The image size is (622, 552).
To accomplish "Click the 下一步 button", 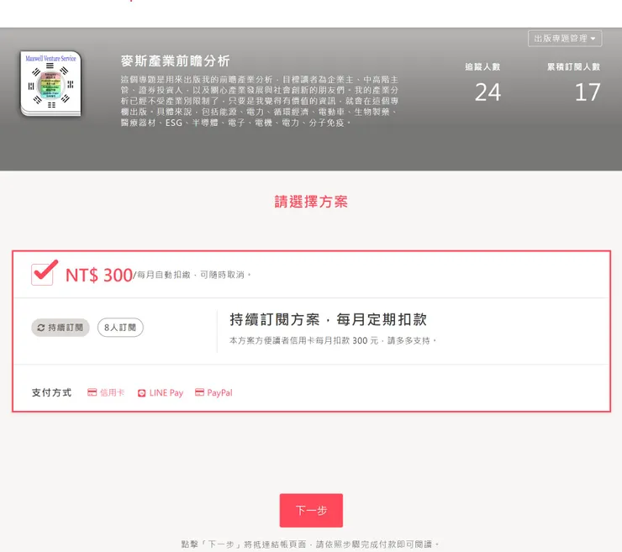I will [x=311, y=510].
